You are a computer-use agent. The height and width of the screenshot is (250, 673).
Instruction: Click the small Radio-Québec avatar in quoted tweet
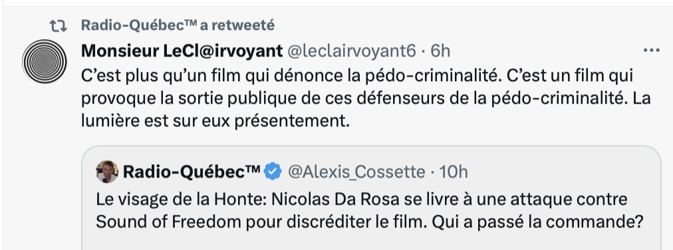coord(107,172)
